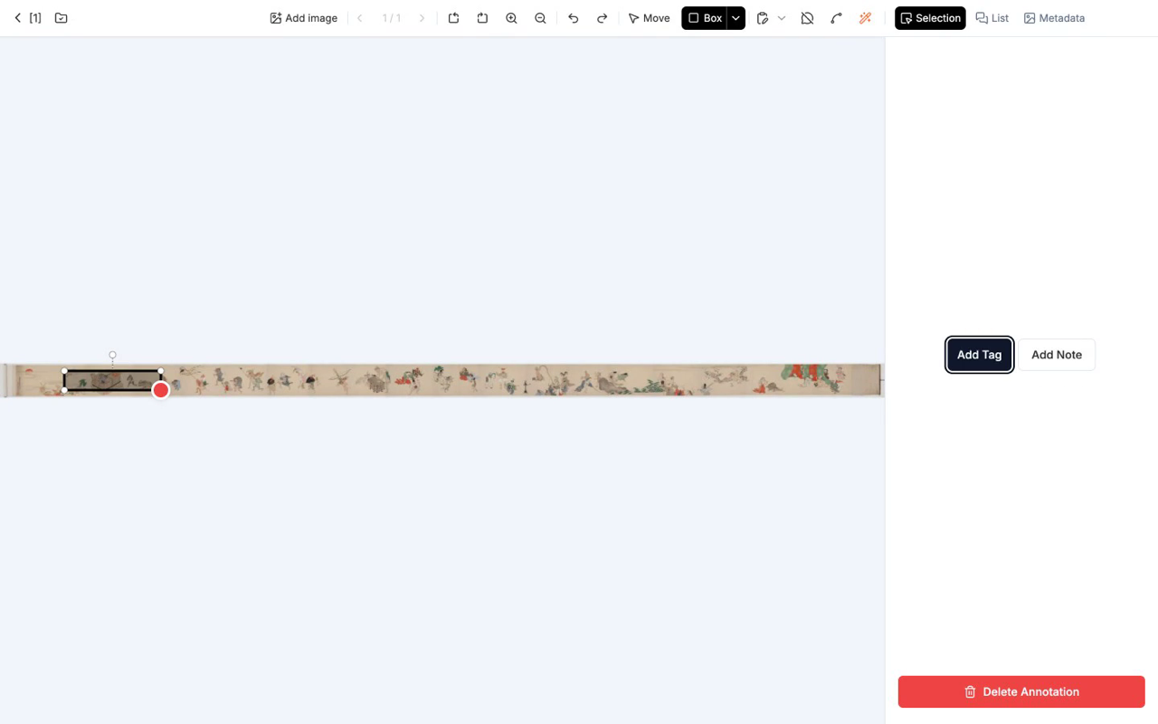Viewport: 1158px width, 724px height.
Task: Expand the style options chevron
Action: [x=782, y=18]
